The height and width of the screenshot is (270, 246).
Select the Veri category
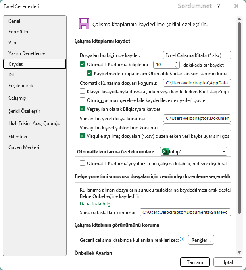pos(35,42)
